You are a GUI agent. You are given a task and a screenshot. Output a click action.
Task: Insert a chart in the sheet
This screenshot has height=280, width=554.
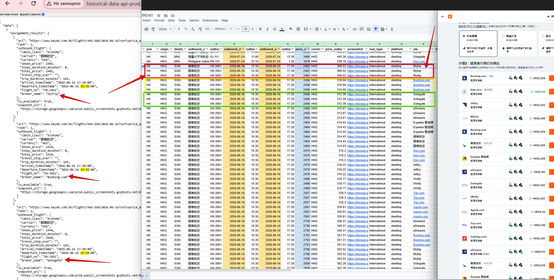point(369,29)
